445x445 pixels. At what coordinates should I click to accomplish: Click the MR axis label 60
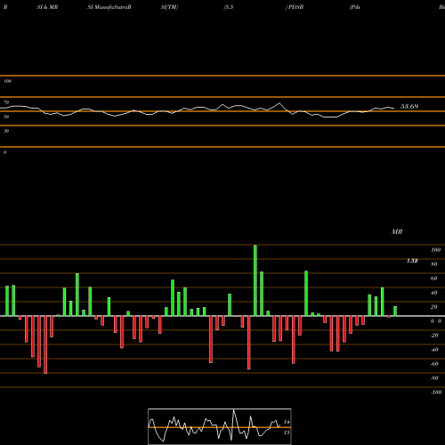point(434,279)
